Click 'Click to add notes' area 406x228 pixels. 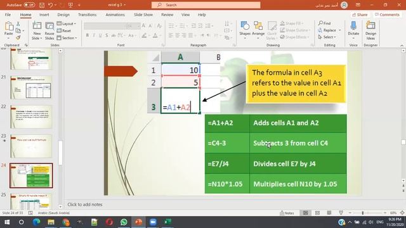pyautogui.click(x=85, y=205)
